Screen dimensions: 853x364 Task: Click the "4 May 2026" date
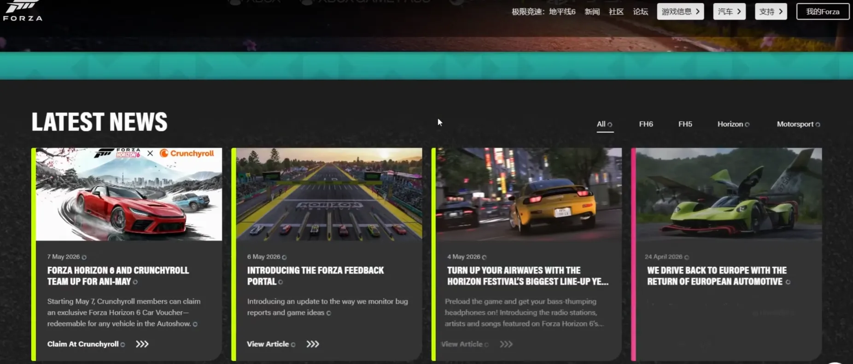(x=463, y=257)
